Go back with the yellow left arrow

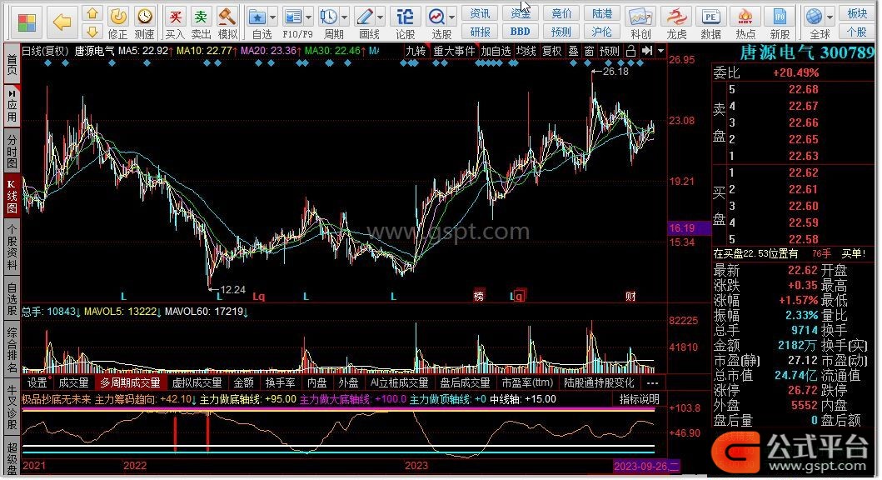[62, 22]
